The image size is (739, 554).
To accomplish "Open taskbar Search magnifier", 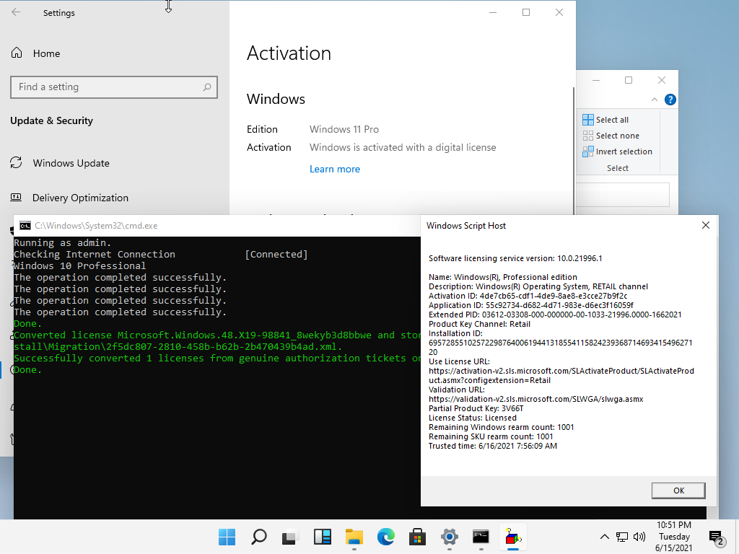I will (258, 537).
